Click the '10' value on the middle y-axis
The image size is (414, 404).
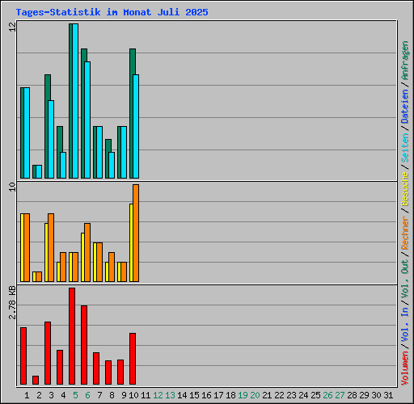pyautogui.click(x=12, y=187)
